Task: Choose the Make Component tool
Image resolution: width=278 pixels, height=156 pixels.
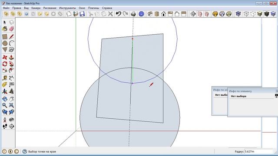Action: point(12,22)
